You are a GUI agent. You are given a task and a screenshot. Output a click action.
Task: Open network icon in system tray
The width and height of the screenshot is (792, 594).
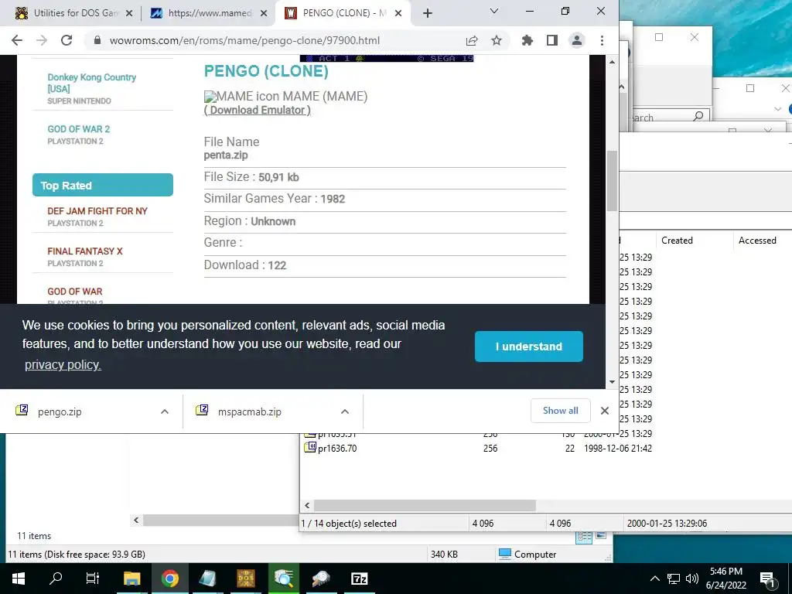674,579
